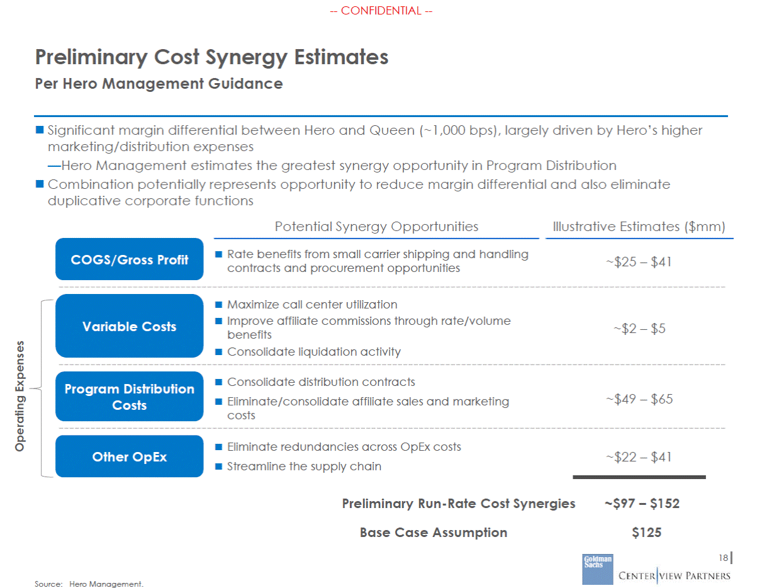Click the Illustrative Estimates ($mm) column header
This screenshot has height=588, width=762.
coord(639,227)
